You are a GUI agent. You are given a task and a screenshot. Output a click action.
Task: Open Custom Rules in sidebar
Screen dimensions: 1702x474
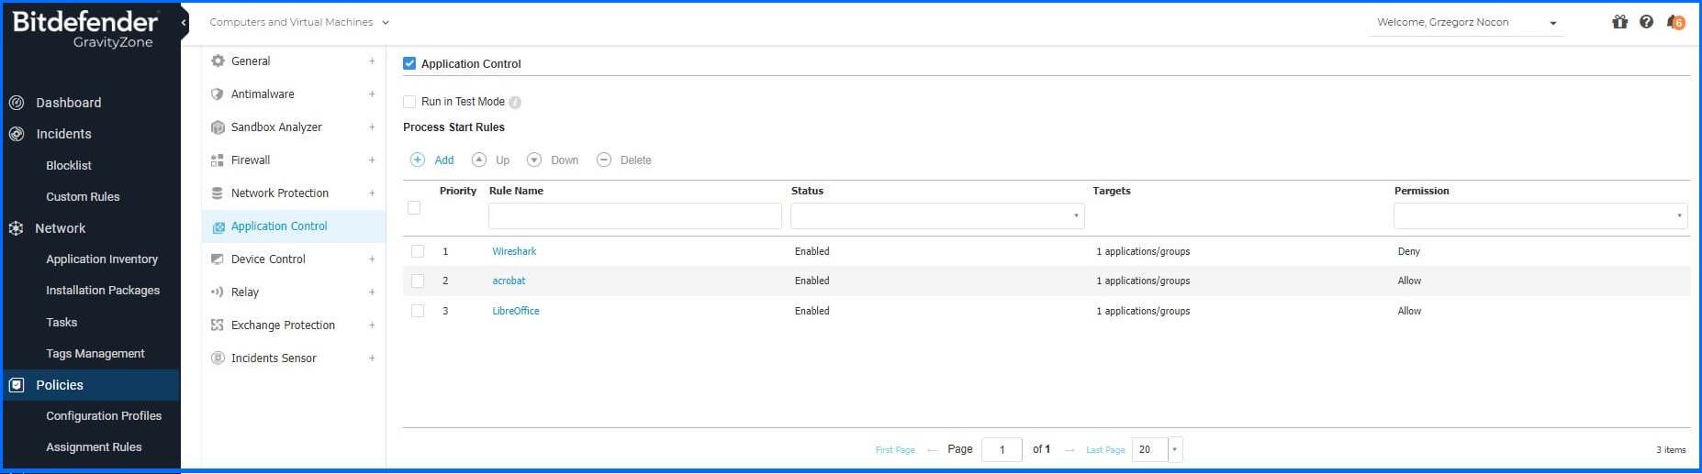83,196
